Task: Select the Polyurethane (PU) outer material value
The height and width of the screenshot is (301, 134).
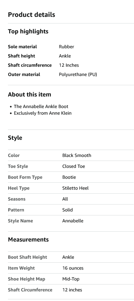Action: pyautogui.click(x=78, y=74)
